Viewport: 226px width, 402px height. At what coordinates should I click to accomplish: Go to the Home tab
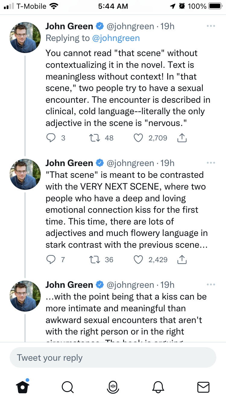pyautogui.click(x=23, y=386)
